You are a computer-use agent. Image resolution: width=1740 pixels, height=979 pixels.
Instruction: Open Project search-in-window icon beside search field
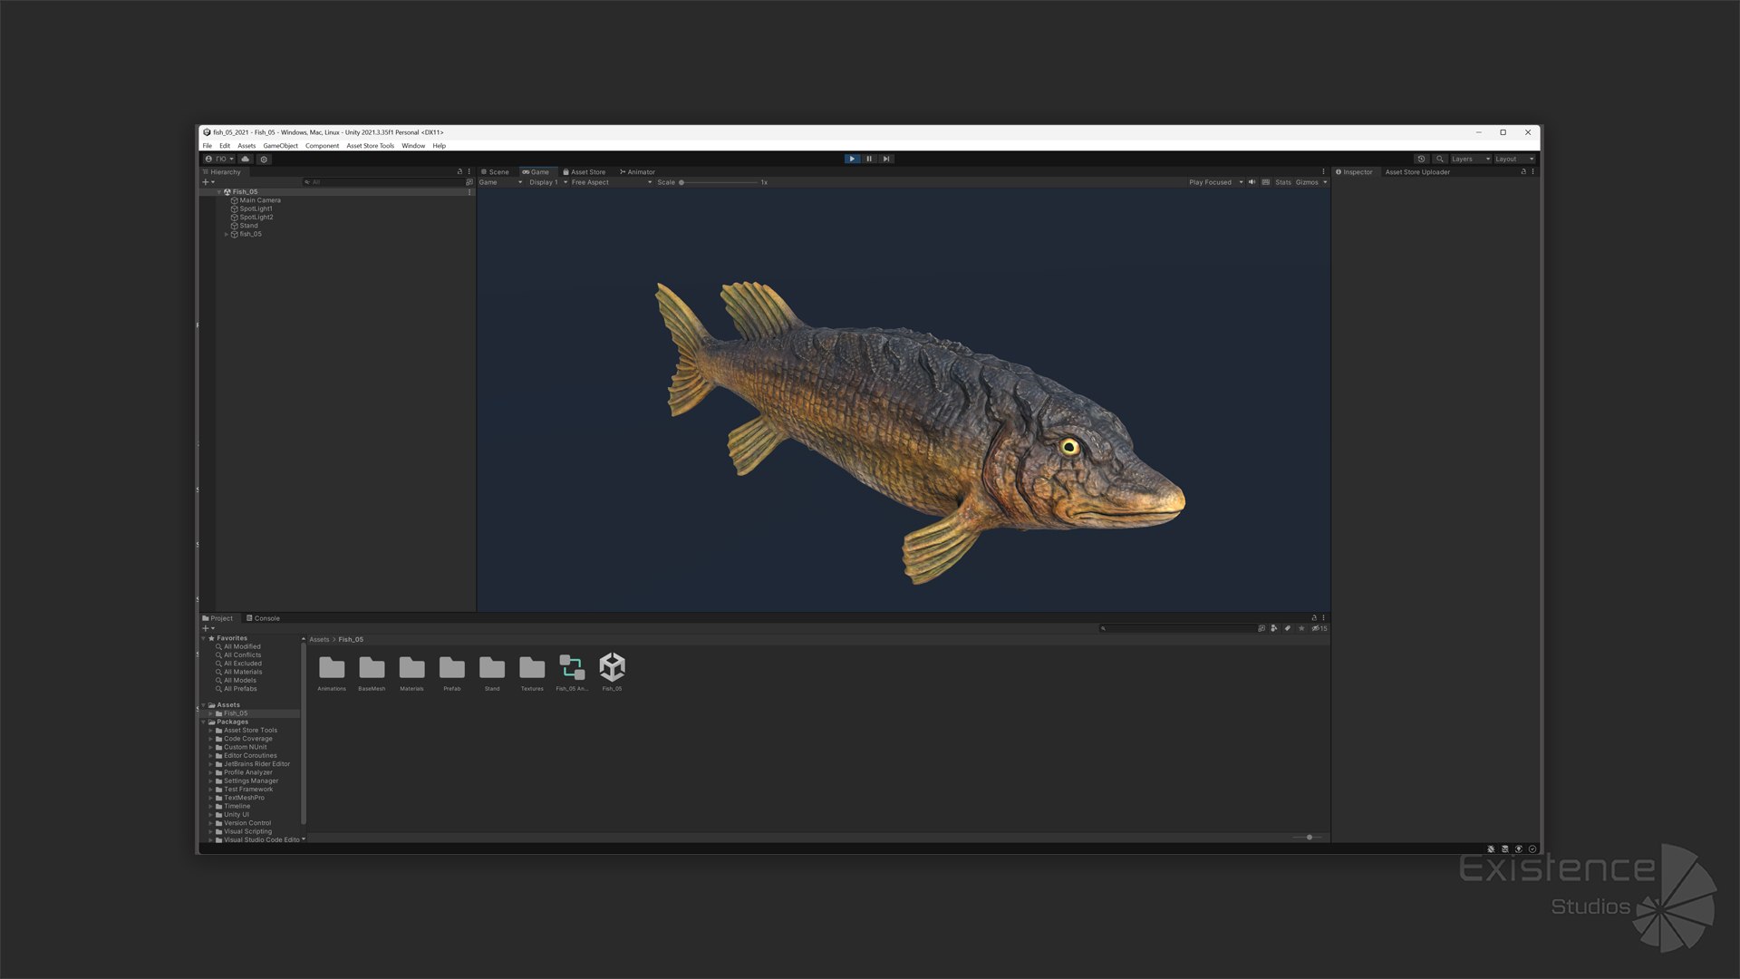pyautogui.click(x=1261, y=628)
